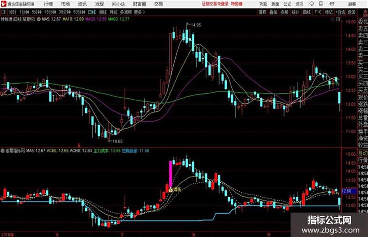
Task: Open the 功能 menu
Action: [x=263, y=4]
